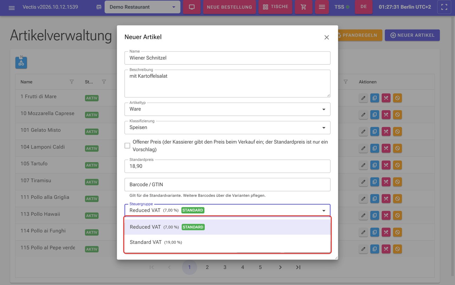Go to page 2
Screen dimensions: 455x285
207,267
